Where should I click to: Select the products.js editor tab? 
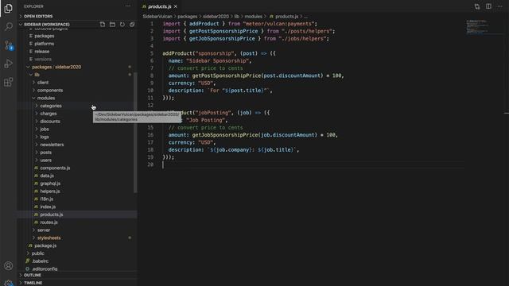coord(160,6)
